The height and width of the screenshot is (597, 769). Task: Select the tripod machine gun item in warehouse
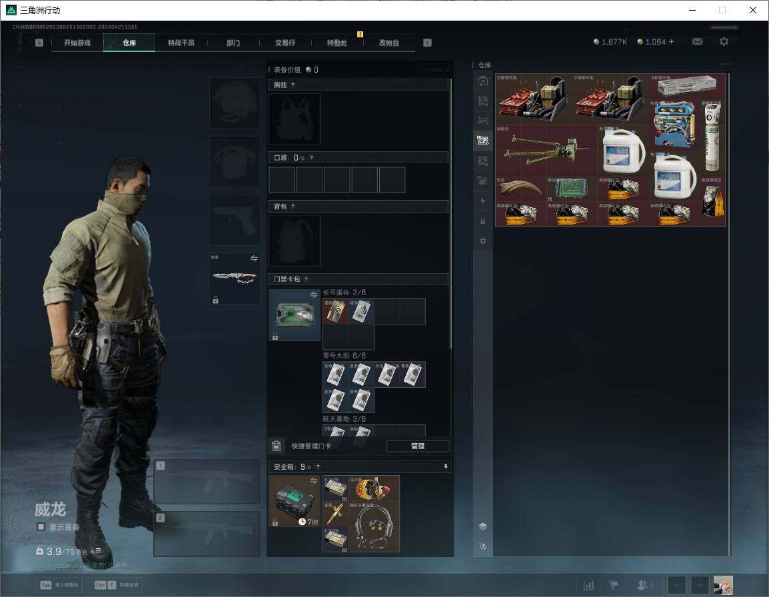click(546, 150)
